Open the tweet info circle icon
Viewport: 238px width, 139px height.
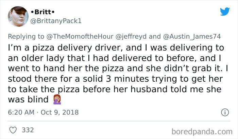point(225,112)
